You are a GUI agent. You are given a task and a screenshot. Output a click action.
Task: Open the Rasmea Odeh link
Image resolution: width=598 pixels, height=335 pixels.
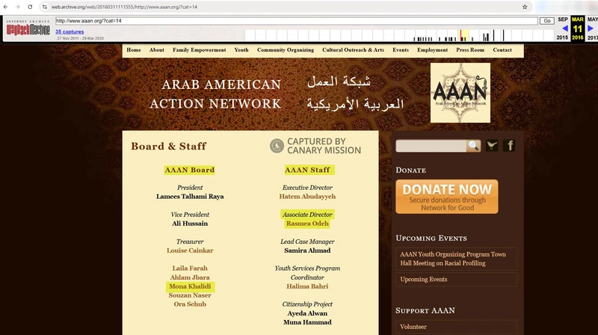[307, 224]
